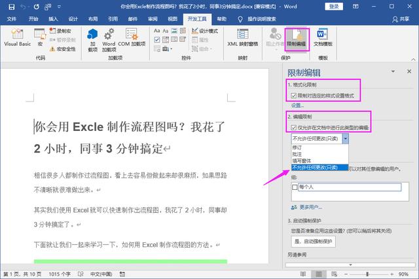Open the Restrict Editing pane options arrow
The image size is (419, 279).
pos(393,71)
